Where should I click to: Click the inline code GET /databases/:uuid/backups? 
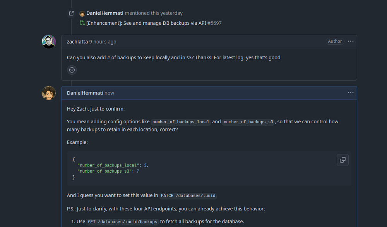[x=123, y=222]
